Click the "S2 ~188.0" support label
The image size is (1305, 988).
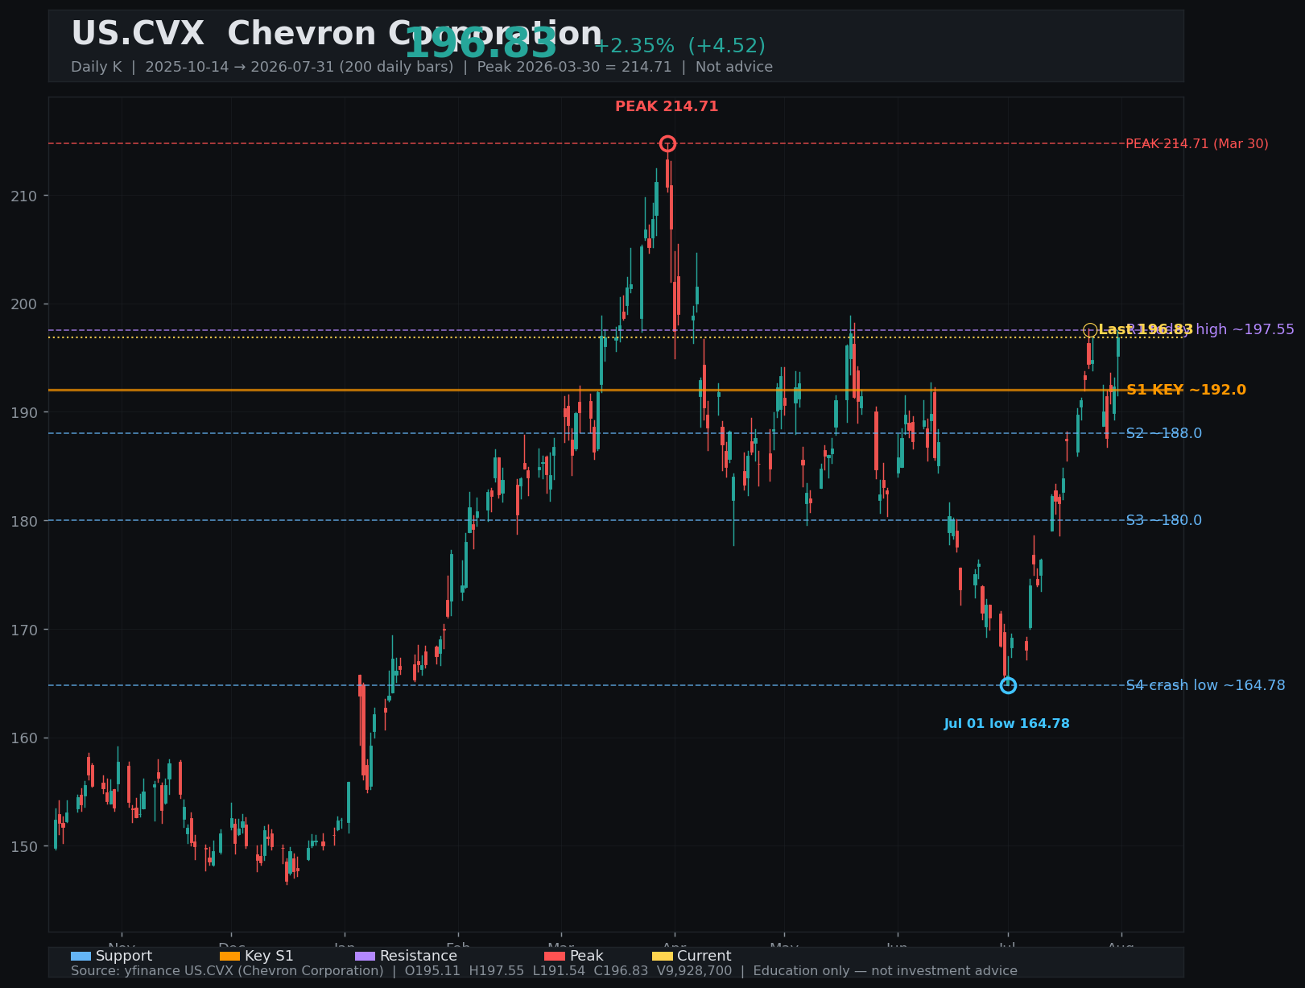(x=1163, y=433)
